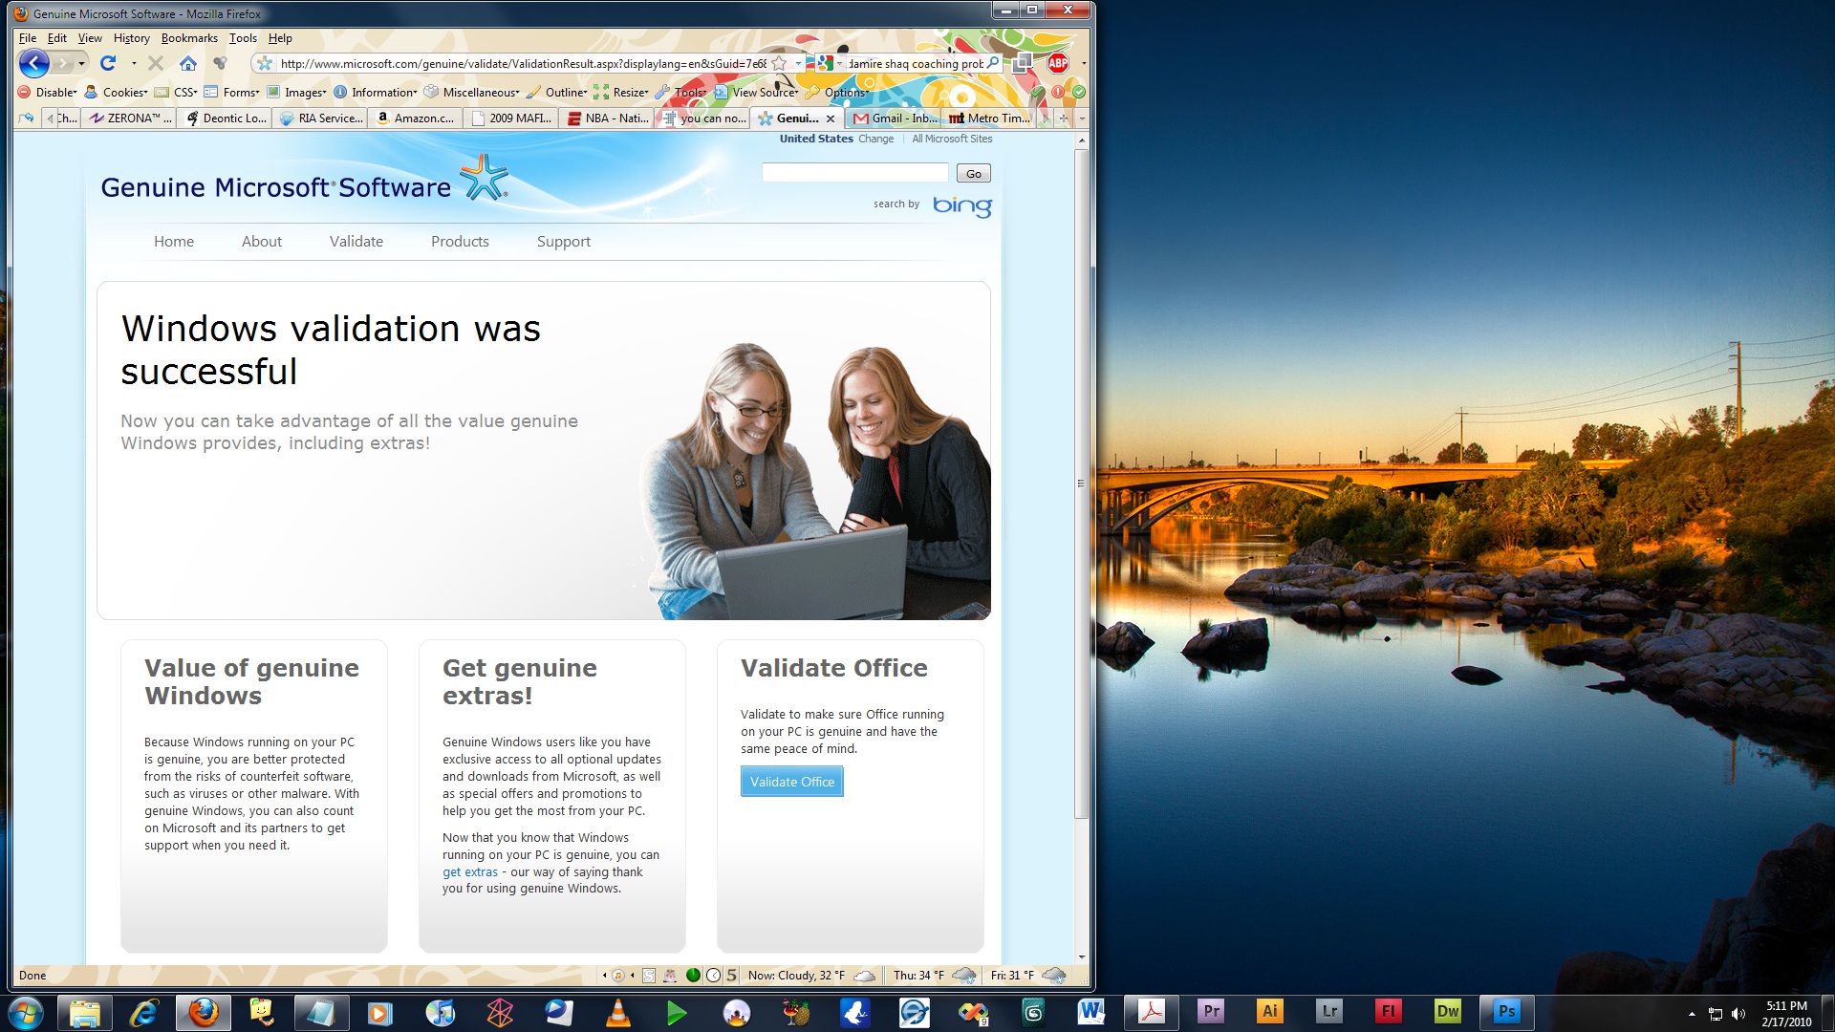1835x1032 pixels.
Task: Click the Bing search text field
Action: (x=854, y=173)
